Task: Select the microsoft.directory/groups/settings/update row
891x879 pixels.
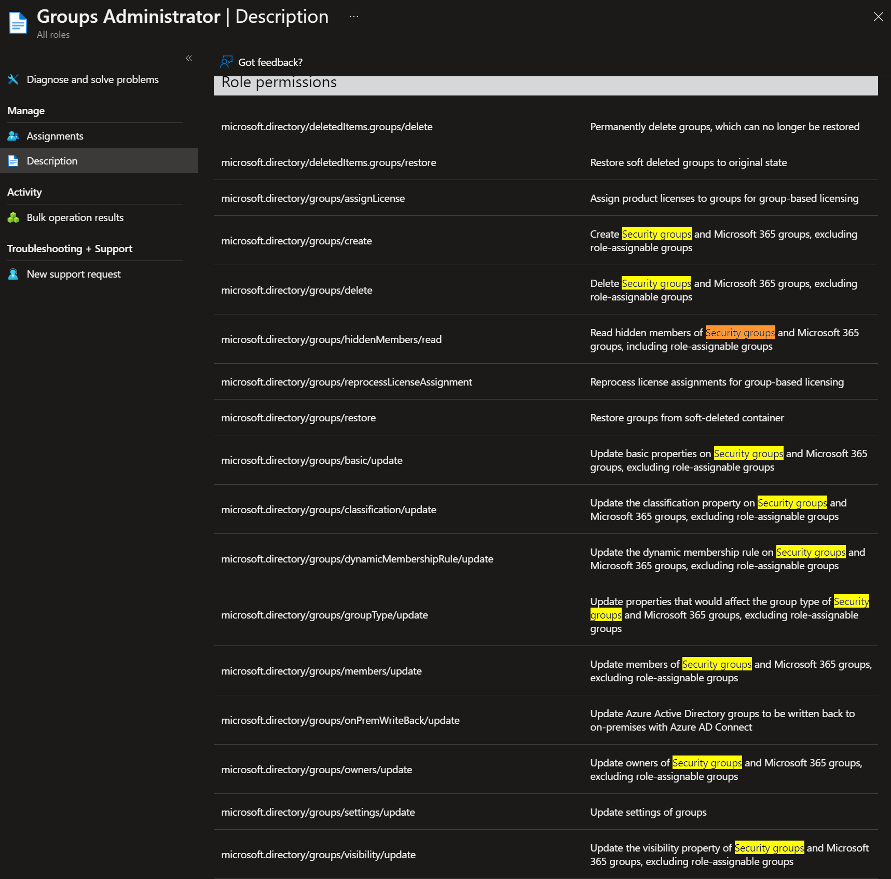Action: [x=318, y=812]
